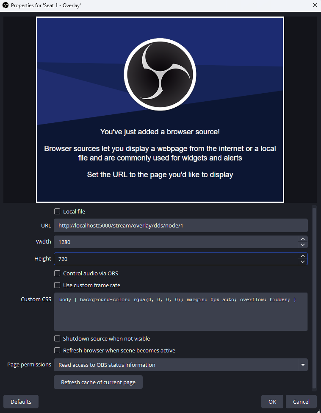Screen dimensions: 321x413
Task: Open the Page permissions dropdown
Action: 181,365
